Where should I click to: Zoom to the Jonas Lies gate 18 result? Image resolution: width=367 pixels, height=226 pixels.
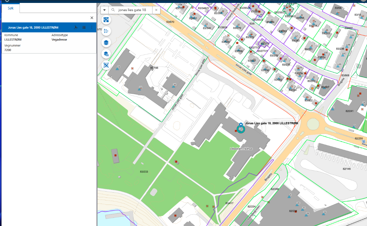click(76, 28)
